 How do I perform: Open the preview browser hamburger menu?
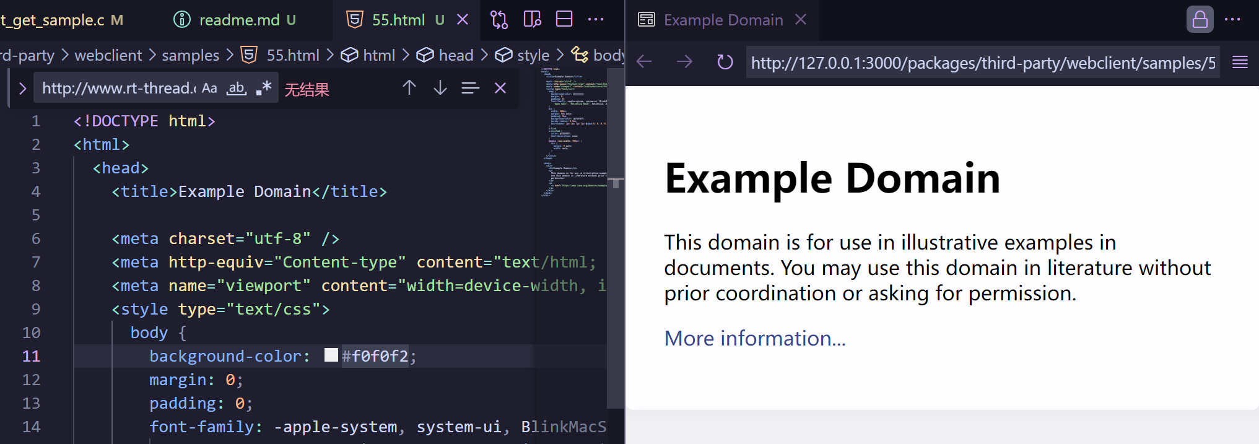[1240, 62]
